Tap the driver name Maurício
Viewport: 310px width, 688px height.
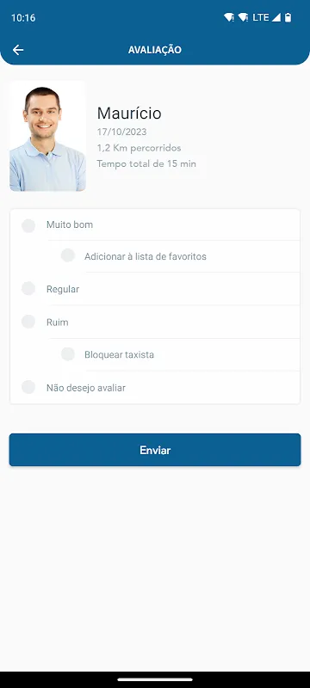[129, 114]
